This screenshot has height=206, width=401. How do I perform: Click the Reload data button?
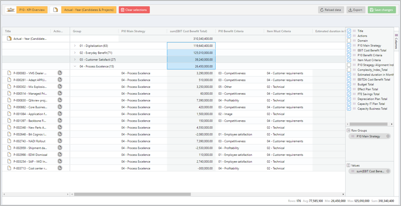coord(331,10)
